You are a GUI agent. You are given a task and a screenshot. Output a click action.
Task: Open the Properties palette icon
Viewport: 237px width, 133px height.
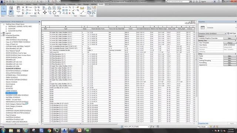coord(11,13)
